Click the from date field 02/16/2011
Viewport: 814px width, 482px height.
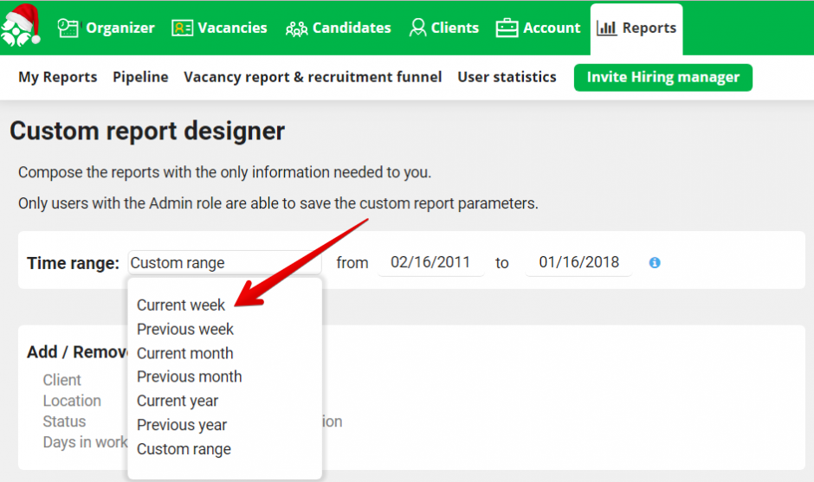[x=430, y=262]
